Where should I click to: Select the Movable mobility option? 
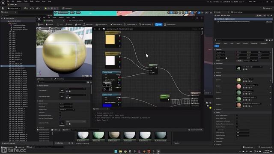[255, 61]
